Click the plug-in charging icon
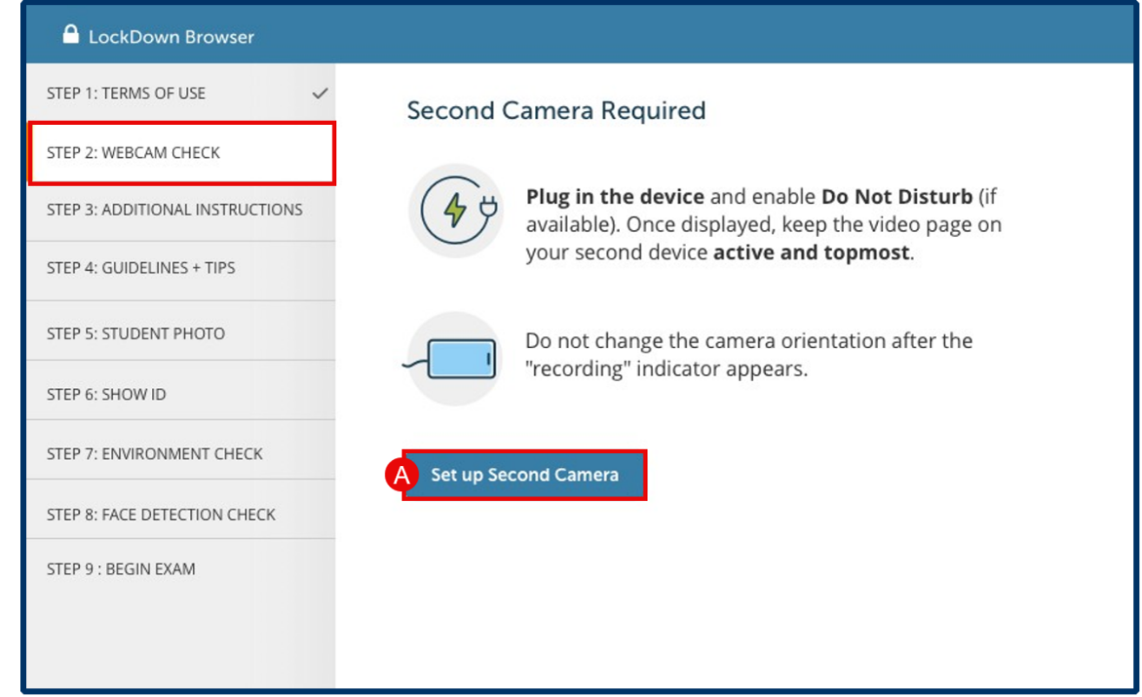Viewport: 1142px width, 697px height. coord(456,211)
